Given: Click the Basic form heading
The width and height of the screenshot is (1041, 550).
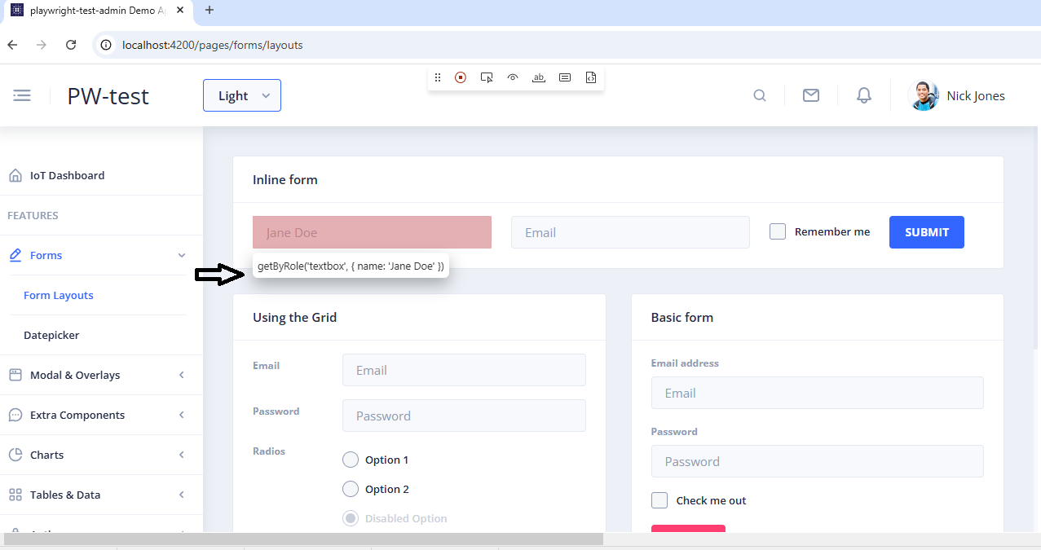Looking at the screenshot, I should pyautogui.click(x=682, y=317).
